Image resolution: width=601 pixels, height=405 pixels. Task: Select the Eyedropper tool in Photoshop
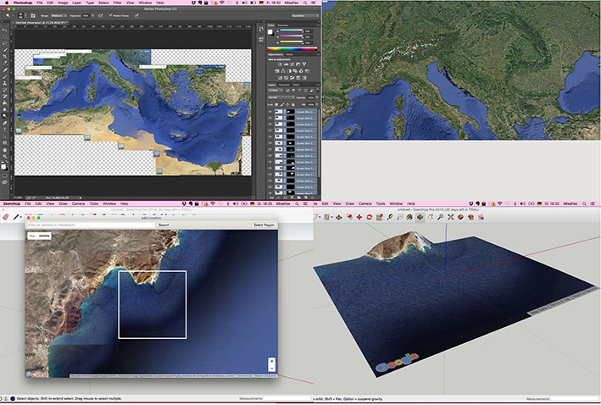(x=5, y=62)
